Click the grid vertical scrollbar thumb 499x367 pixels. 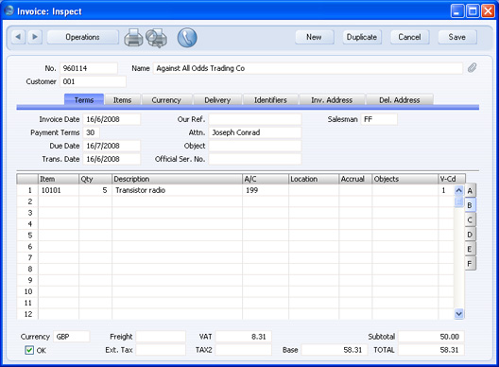tap(458, 201)
